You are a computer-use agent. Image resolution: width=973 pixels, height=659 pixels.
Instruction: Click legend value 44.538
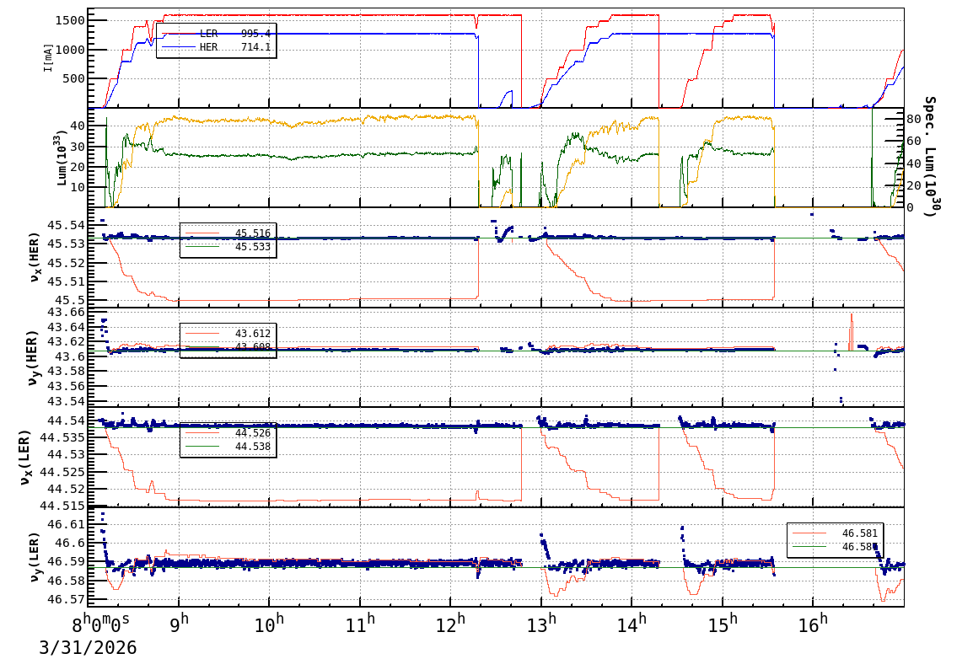click(253, 447)
